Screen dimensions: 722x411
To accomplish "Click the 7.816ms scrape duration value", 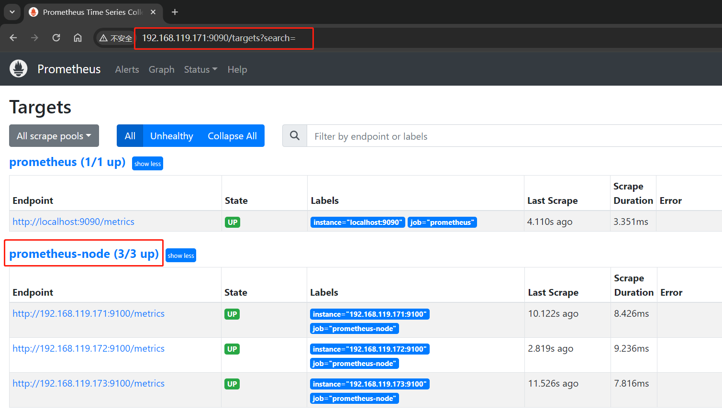I will tap(632, 383).
